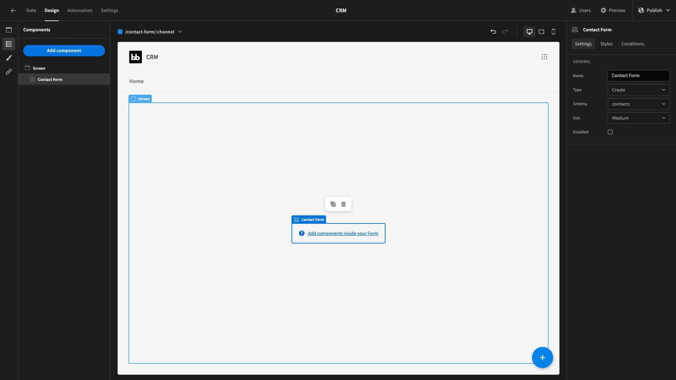676x380 pixels.
Task: Open the Schema dropdown selector
Action: pos(638,104)
